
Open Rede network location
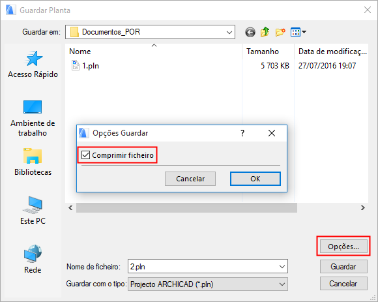[33, 260]
